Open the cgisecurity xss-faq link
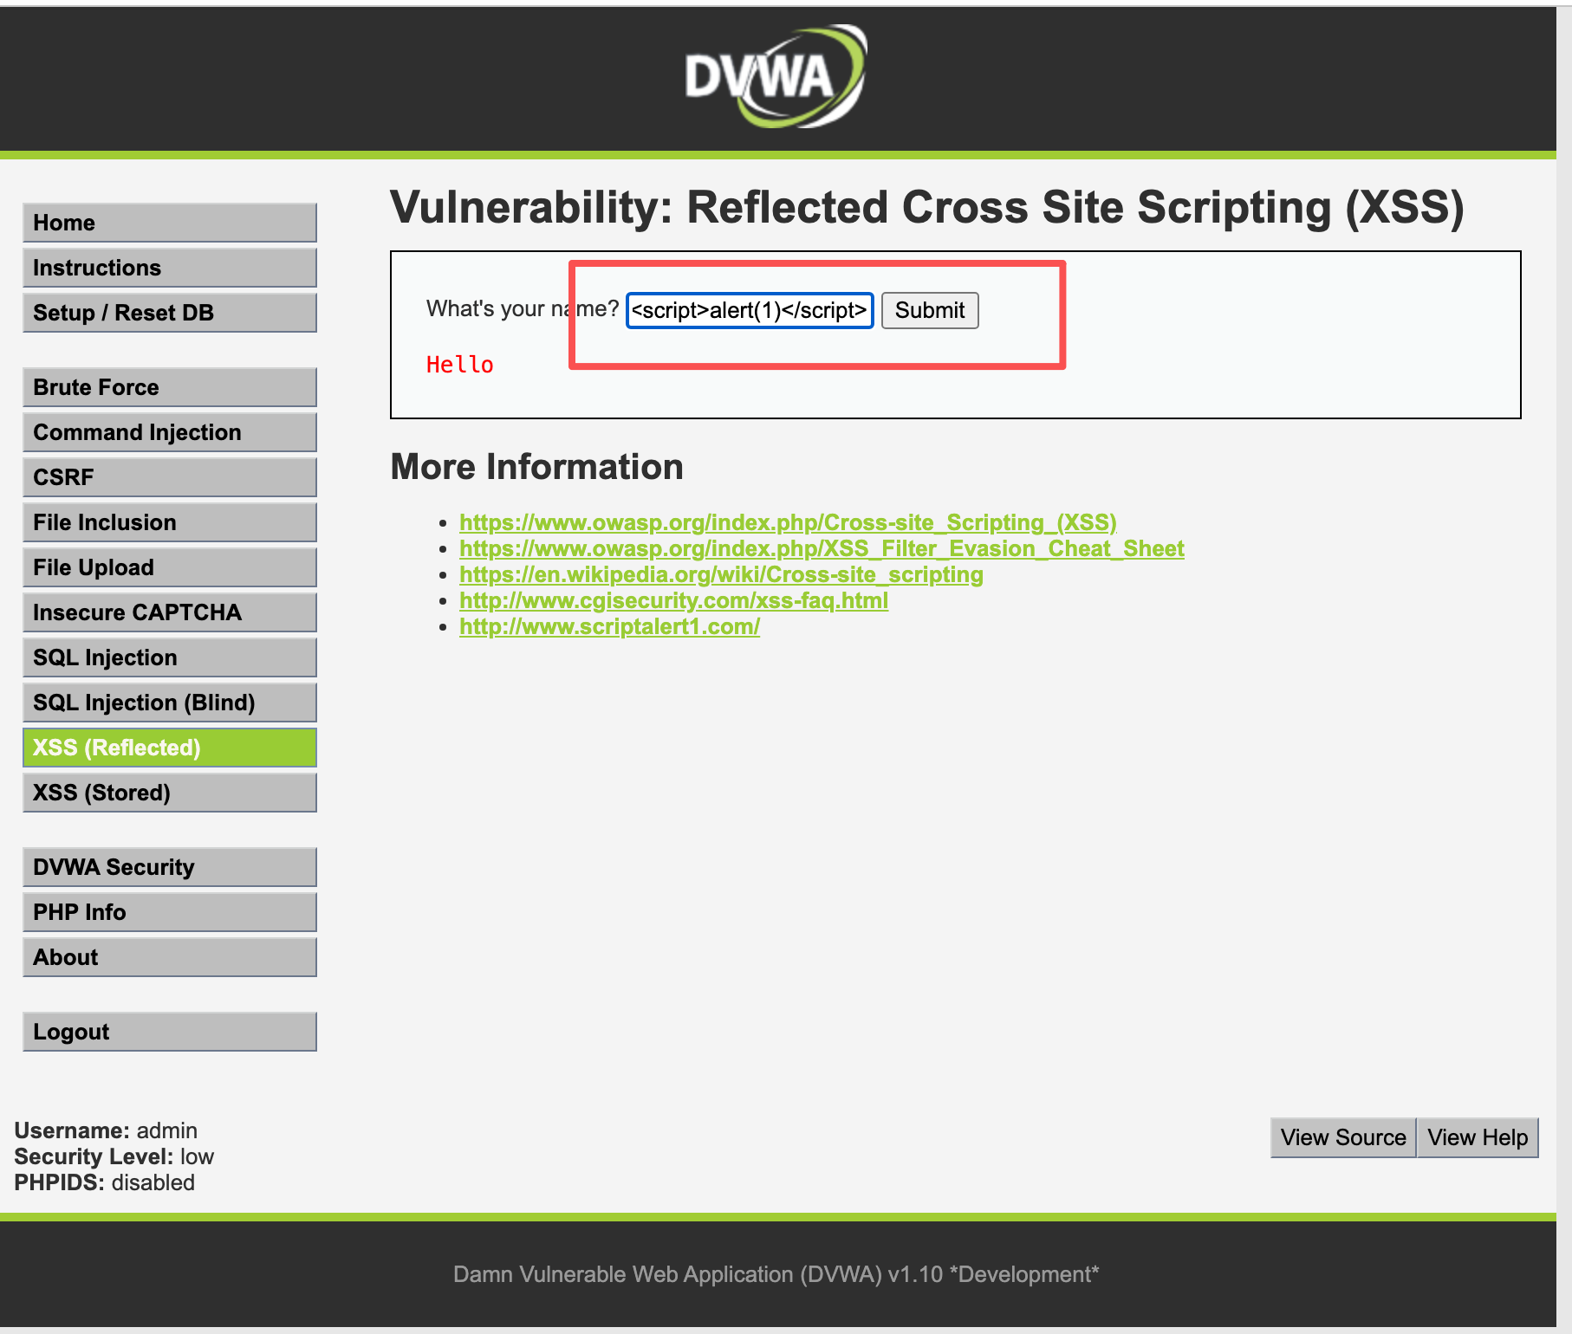1572x1334 pixels. coord(673,600)
